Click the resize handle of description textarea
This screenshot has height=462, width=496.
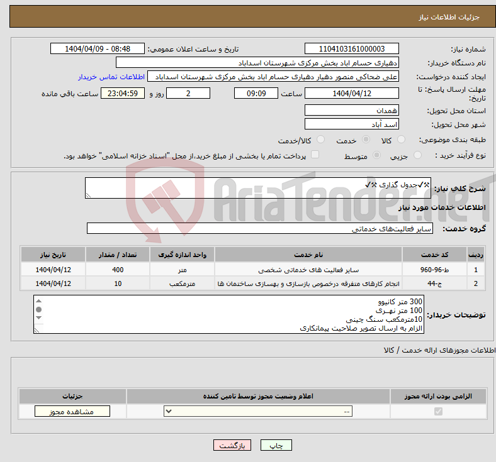pos(88,195)
